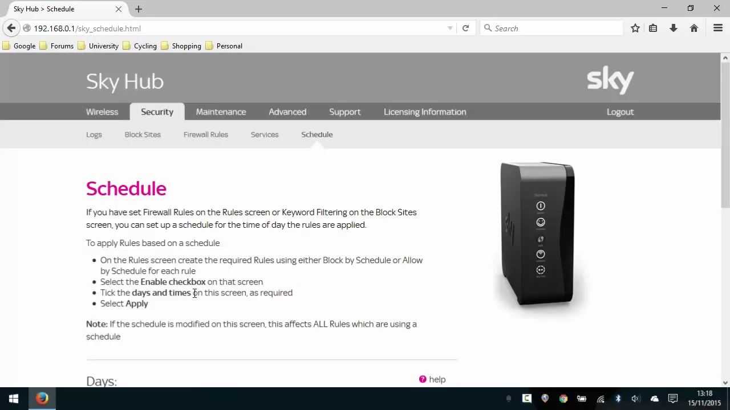Expand the URL bar history dropdown
The height and width of the screenshot is (410, 730).
coord(450,28)
